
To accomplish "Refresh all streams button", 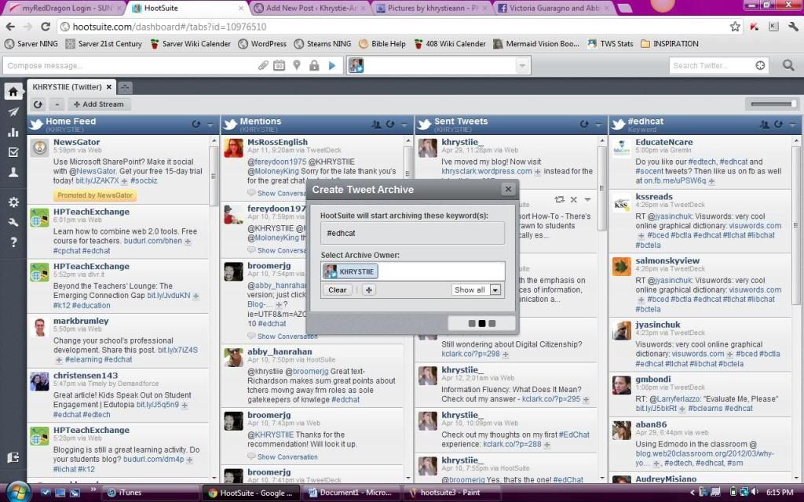I will [38, 104].
